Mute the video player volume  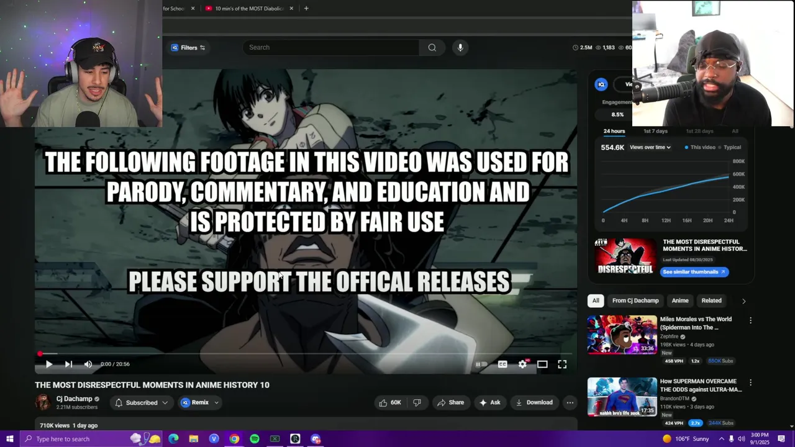point(88,364)
